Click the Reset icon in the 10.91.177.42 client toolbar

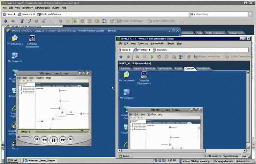[159, 57]
